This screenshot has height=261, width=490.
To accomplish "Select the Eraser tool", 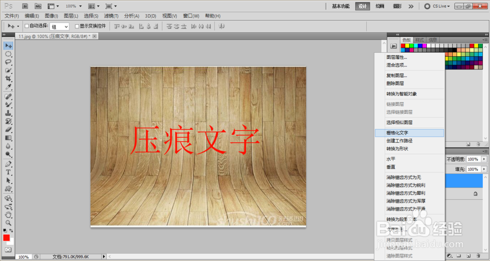I will coord(8,129).
